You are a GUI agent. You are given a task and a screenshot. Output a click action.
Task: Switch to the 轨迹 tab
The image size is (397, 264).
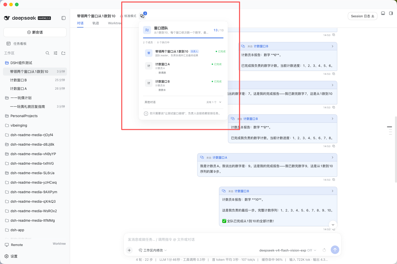coord(96,23)
